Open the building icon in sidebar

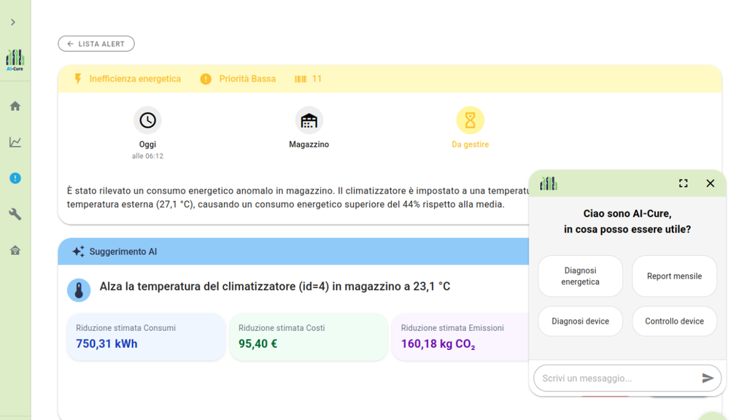15,250
